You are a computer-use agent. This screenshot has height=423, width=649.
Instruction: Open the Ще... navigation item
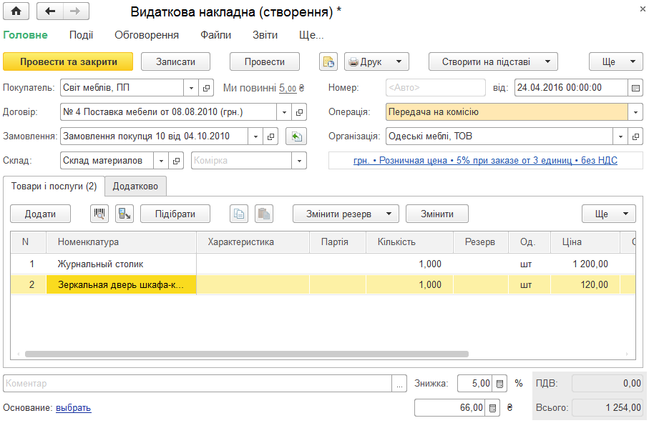click(x=311, y=35)
